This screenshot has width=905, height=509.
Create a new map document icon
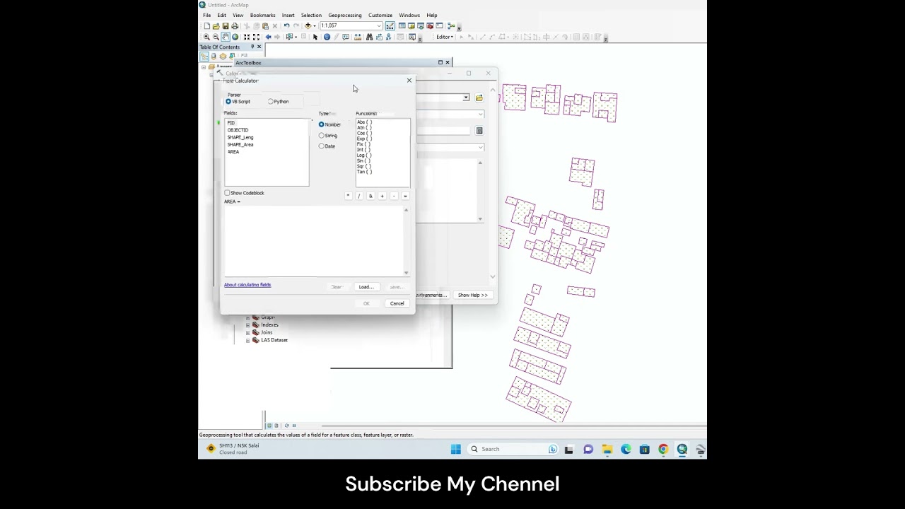[206, 25]
